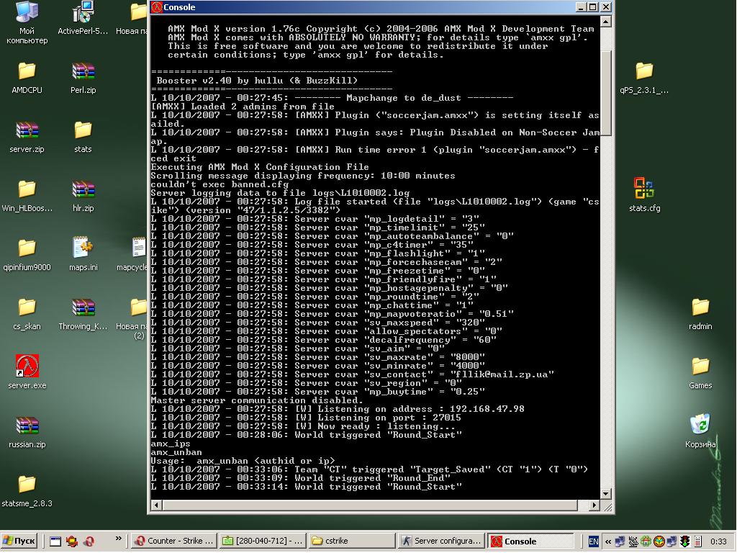Click the 'sv_maxspeed' cvar line
This screenshot has width=737, height=553.
coord(318,323)
